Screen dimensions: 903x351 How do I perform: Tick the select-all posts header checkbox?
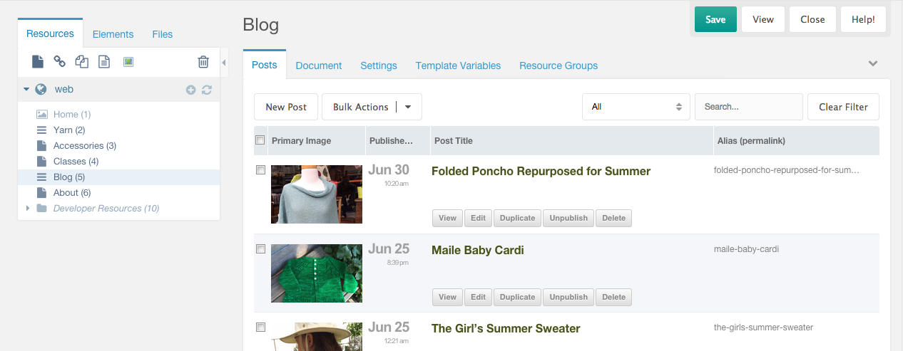[260, 140]
